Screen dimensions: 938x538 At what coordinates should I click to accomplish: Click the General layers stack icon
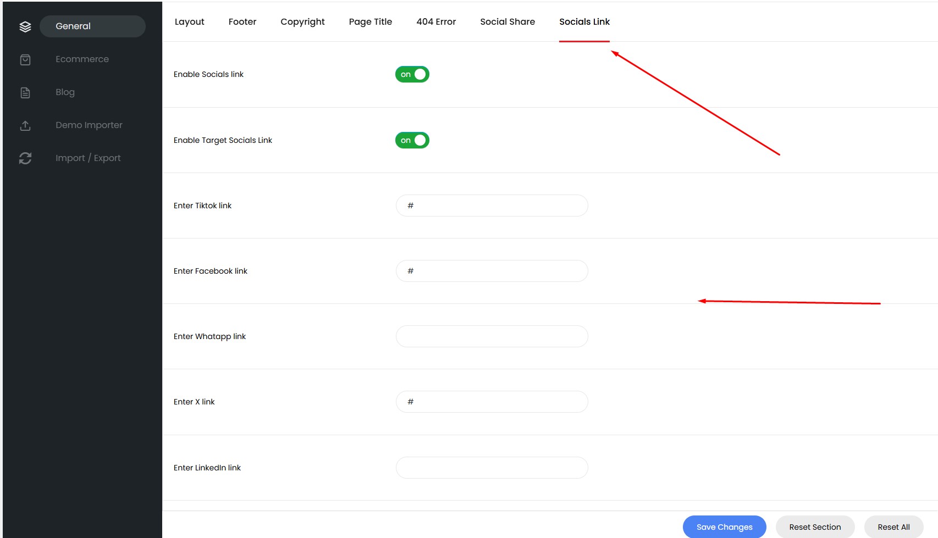25,26
